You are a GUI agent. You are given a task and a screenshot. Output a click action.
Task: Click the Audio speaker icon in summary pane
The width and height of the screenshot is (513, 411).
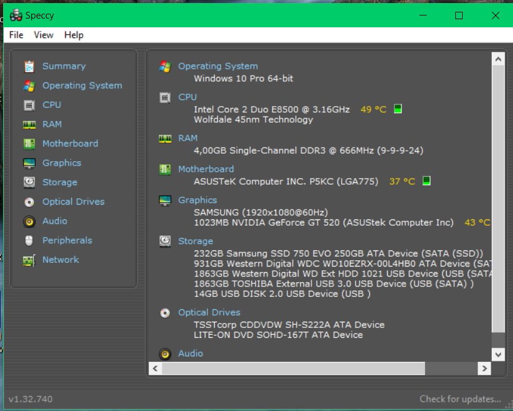165,354
